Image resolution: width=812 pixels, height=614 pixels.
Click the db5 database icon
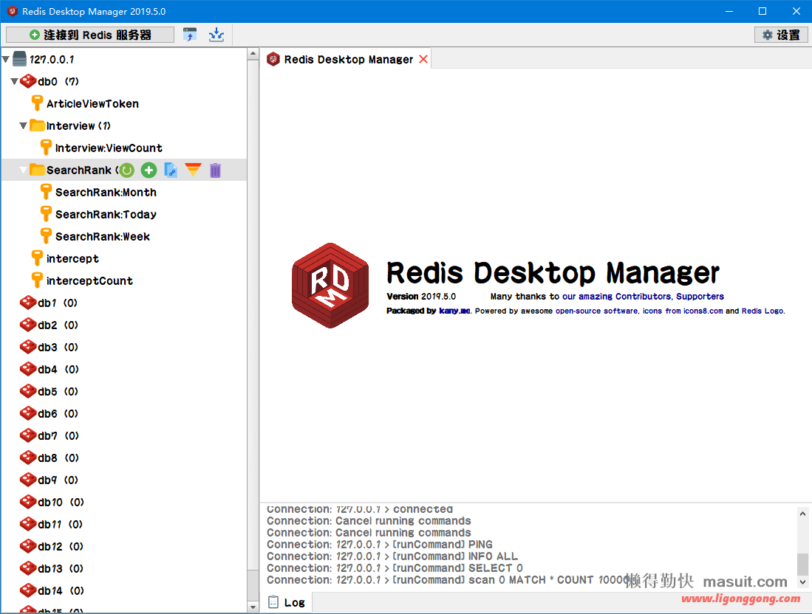pos(28,391)
